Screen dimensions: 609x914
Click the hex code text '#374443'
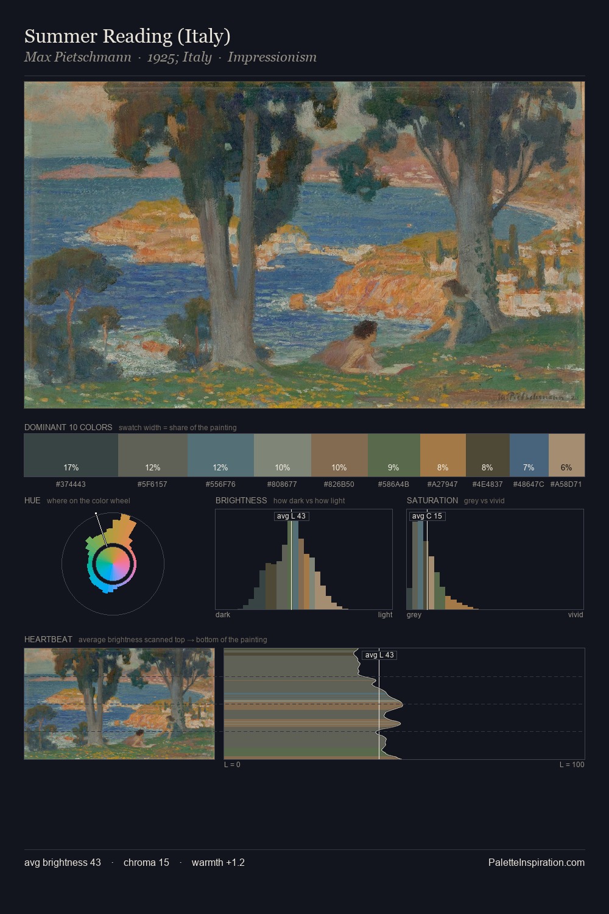tap(71, 484)
